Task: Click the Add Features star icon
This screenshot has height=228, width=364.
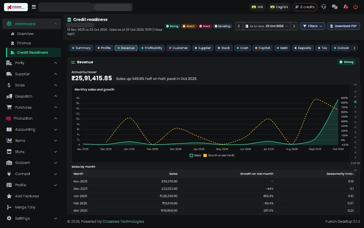Action: [9, 196]
